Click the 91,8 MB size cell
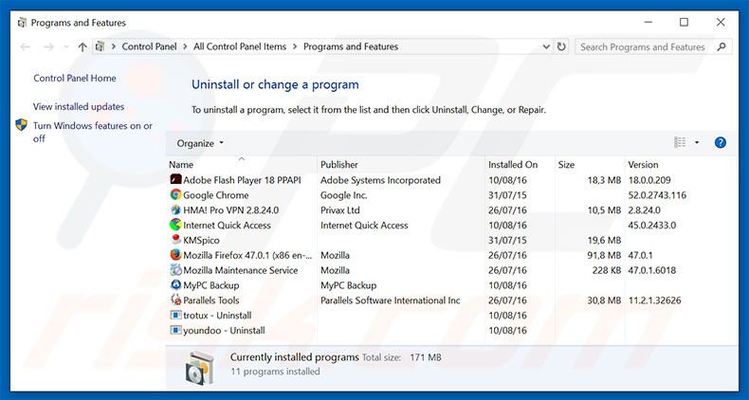 click(604, 255)
